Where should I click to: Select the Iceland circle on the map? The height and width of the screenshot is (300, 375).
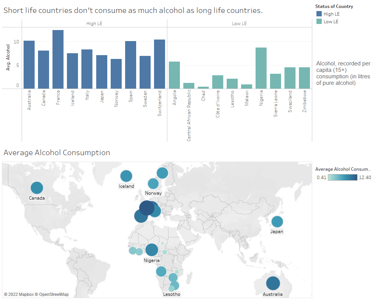click(x=126, y=176)
